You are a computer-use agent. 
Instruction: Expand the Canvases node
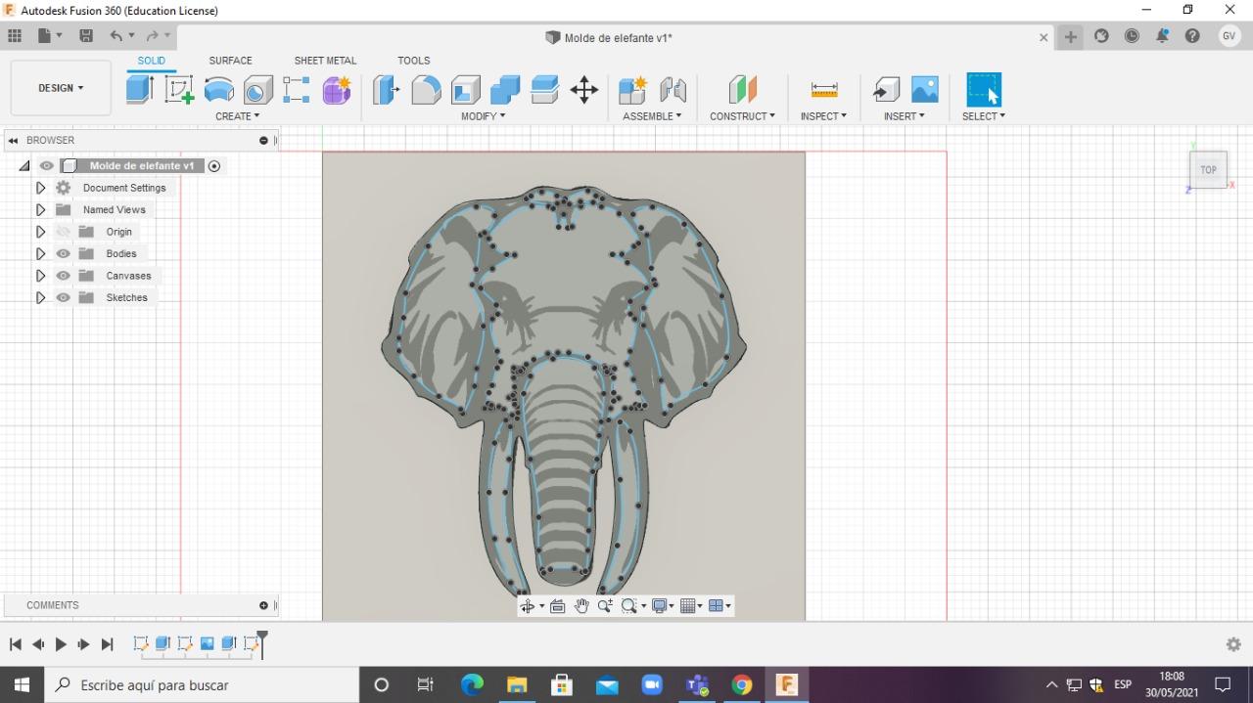point(40,276)
